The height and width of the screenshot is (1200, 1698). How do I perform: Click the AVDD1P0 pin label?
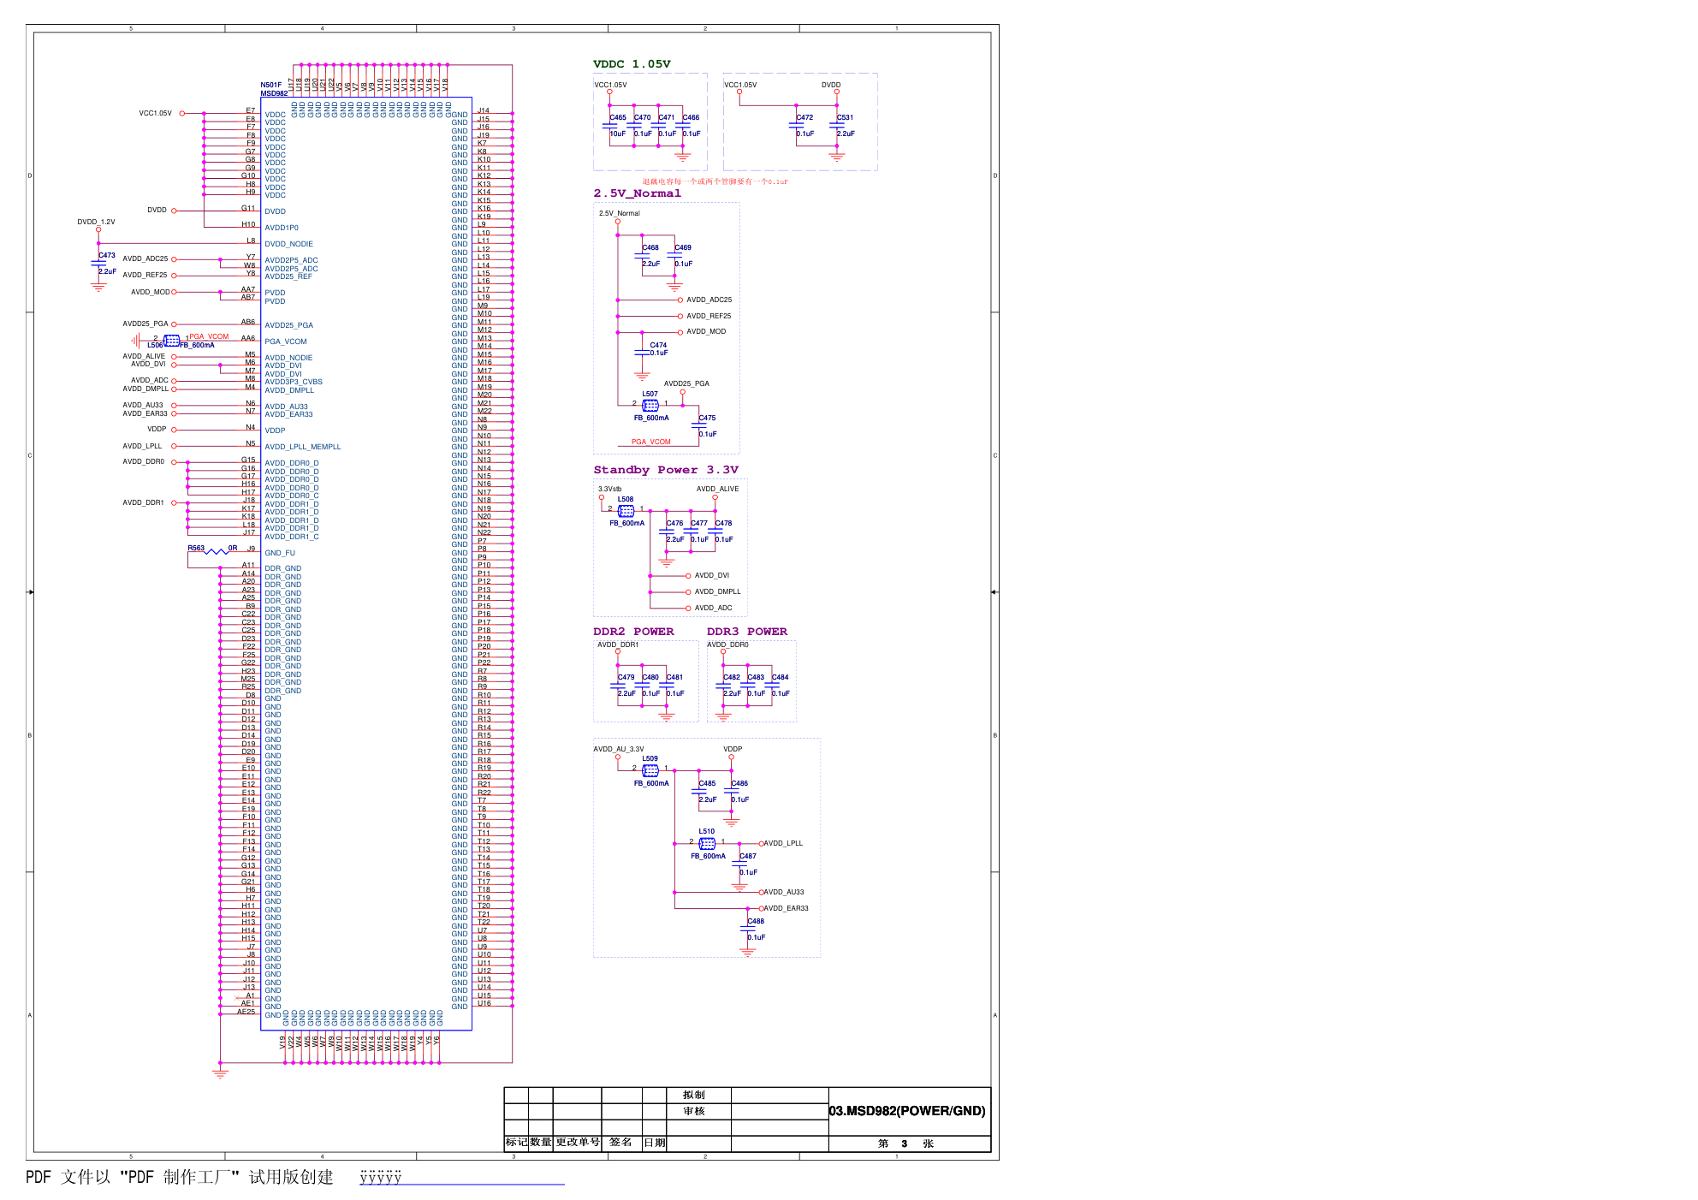pyautogui.click(x=282, y=228)
